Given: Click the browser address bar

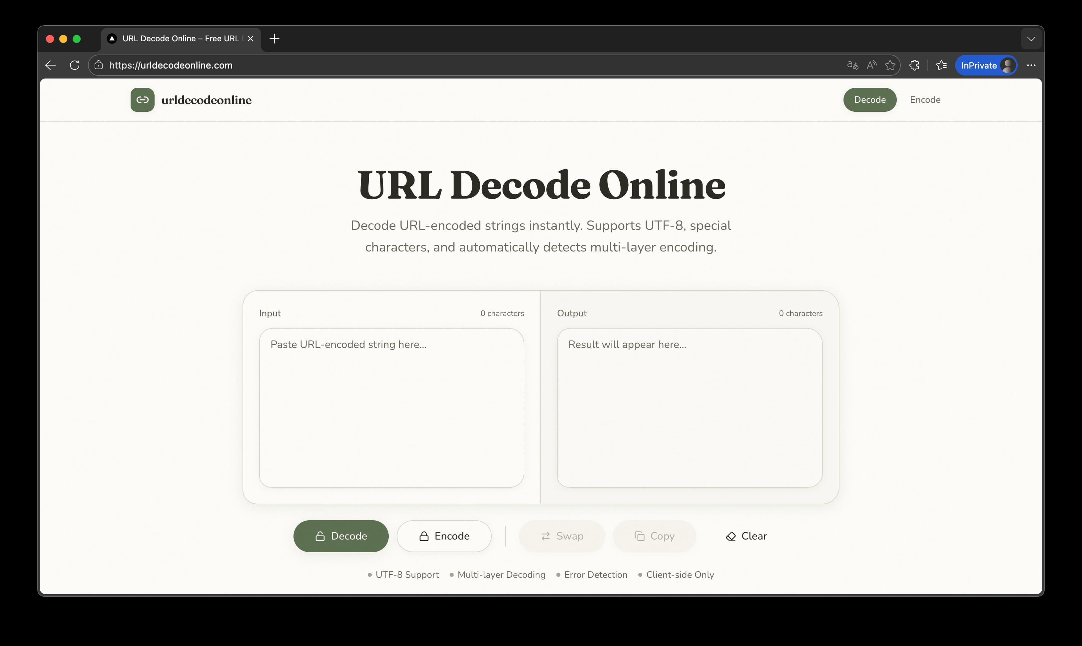Looking at the screenshot, I should tap(436, 65).
